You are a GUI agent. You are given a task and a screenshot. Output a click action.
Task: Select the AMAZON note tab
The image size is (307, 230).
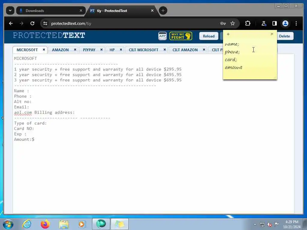point(60,50)
